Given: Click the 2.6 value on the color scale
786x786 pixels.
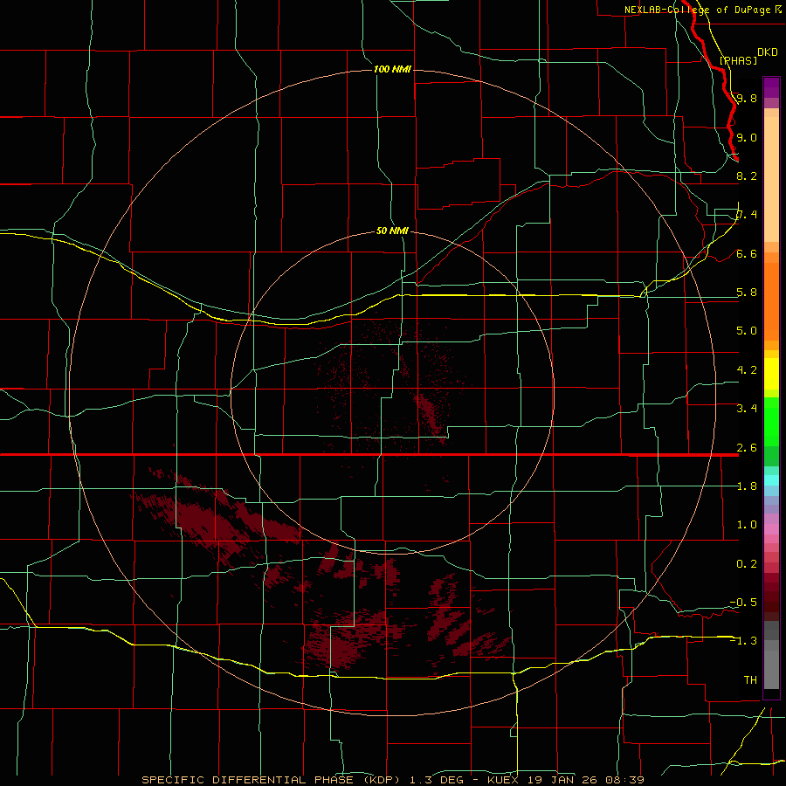Looking at the screenshot, I should pyautogui.click(x=747, y=448).
